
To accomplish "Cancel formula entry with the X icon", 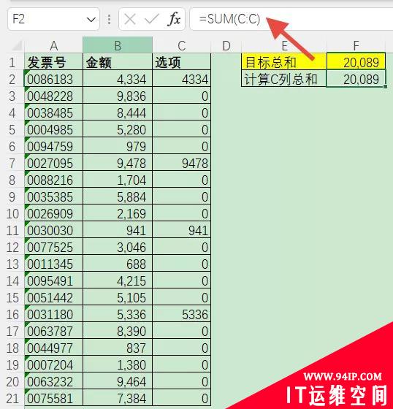I will [130, 19].
